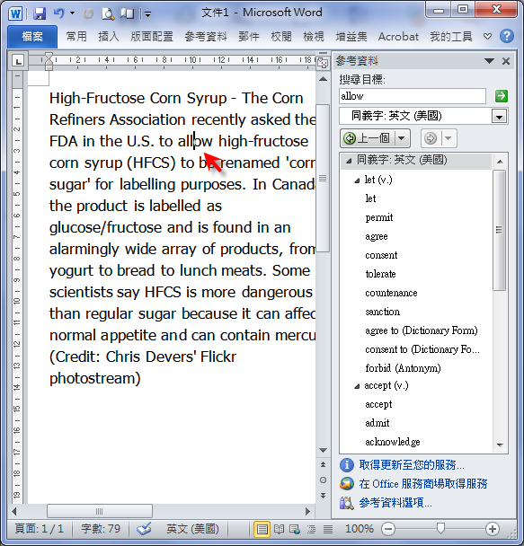
Task: Click the zoom slider handle
Action: [x=440, y=529]
